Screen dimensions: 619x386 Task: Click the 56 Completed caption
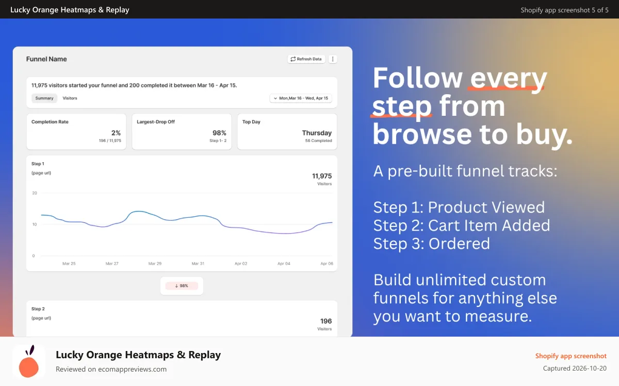click(x=318, y=141)
